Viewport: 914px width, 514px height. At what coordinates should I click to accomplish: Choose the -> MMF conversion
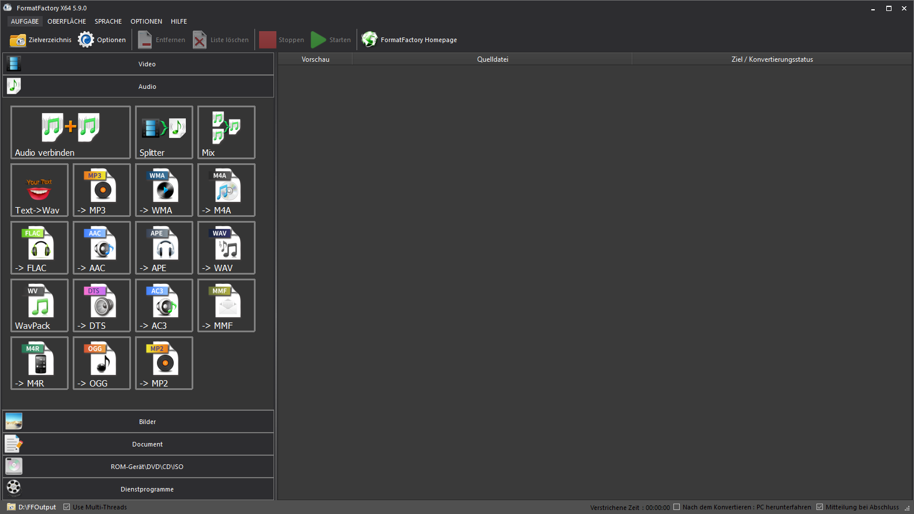point(226,305)
